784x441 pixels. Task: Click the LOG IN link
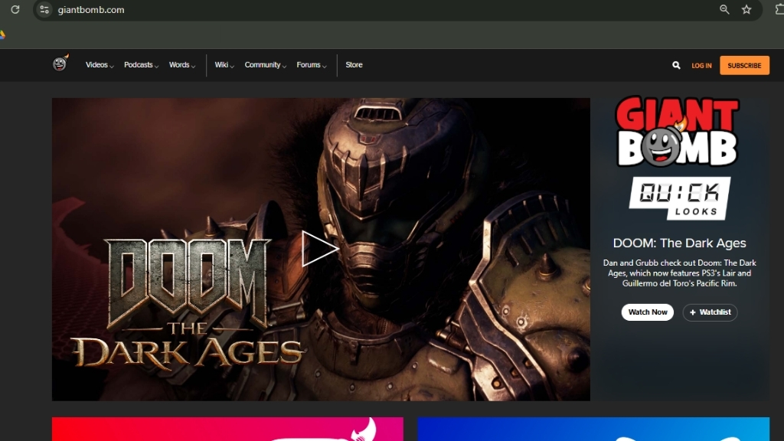tap(701, 66)
